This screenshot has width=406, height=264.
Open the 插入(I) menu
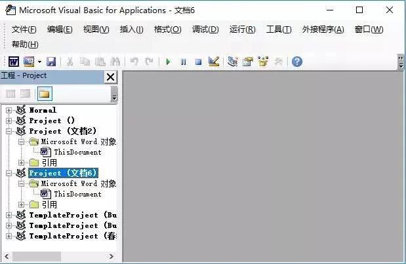click(132, 29)
